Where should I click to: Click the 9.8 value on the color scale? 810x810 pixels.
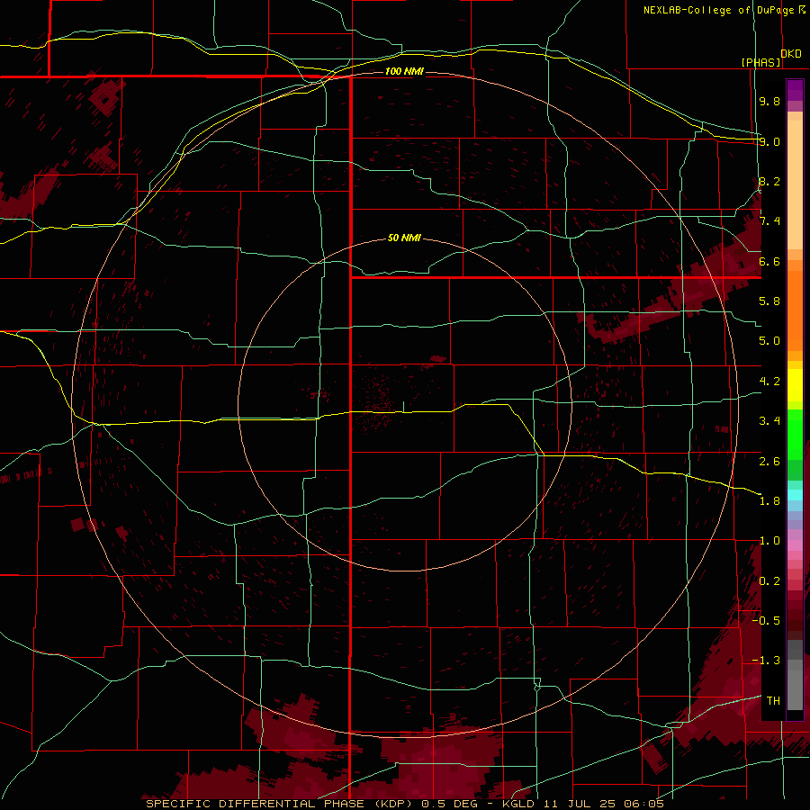coord(769,101)
